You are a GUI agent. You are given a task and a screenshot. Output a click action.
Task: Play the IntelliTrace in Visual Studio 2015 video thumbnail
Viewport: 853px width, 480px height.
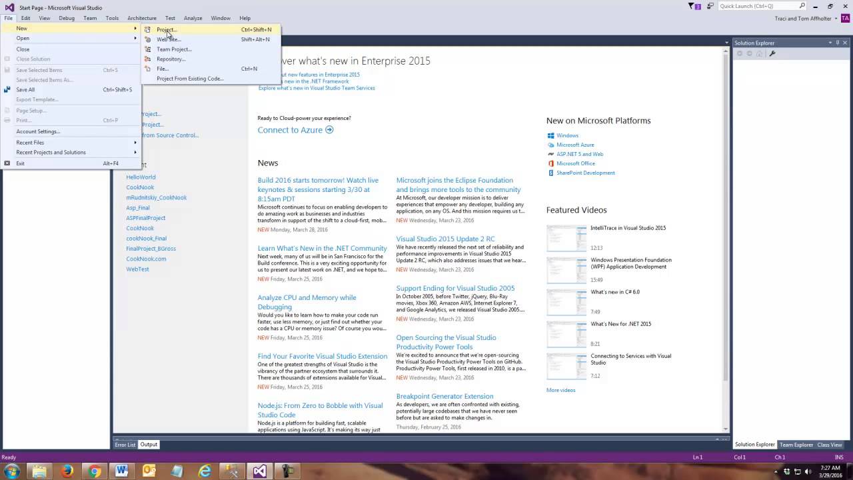click(566, 237)
